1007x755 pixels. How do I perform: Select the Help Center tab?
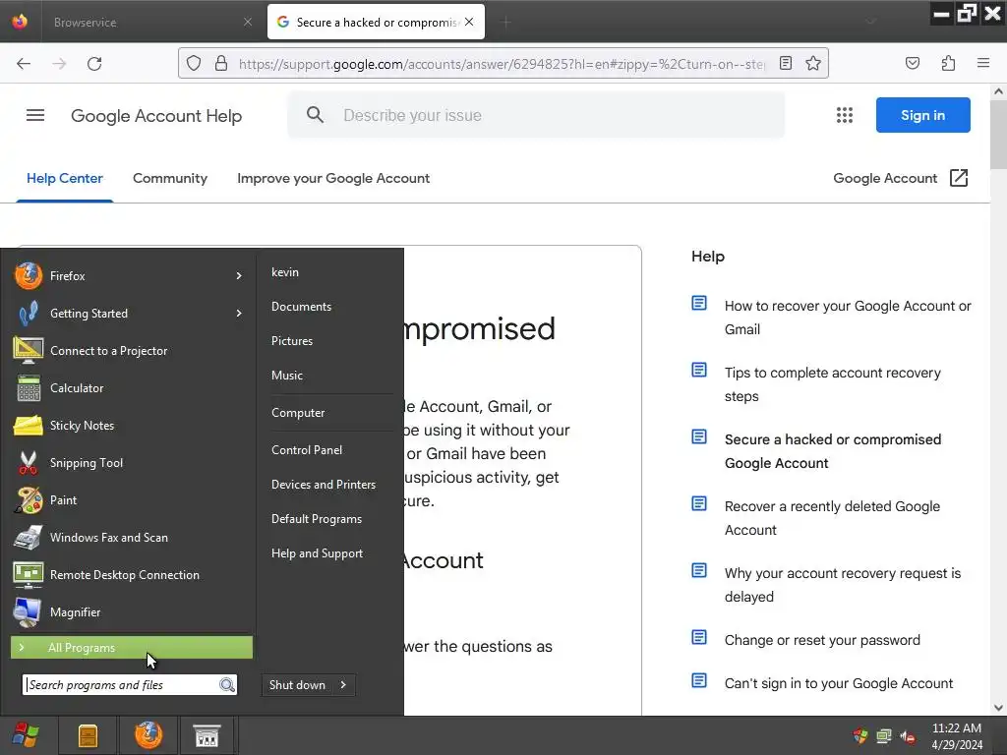tap(65, 179)
